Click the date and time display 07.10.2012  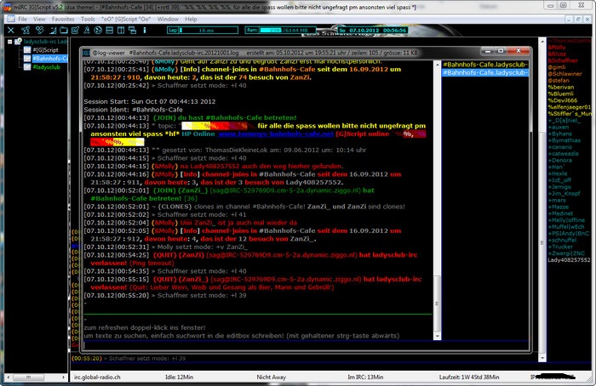click(373, 31)
